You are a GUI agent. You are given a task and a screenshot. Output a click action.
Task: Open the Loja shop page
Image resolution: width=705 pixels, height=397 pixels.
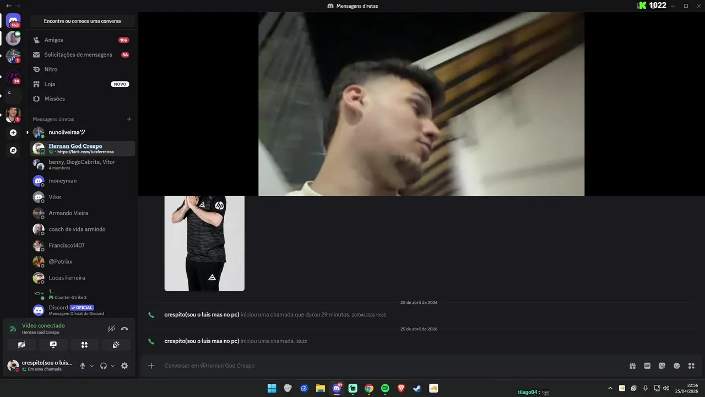tap(81, 84)
